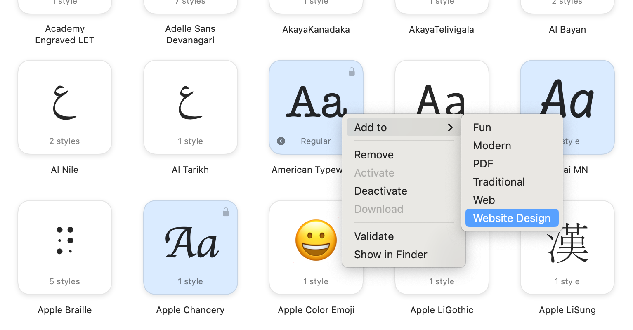The height and width of the screenshot is (330, 633).
Task: Click the highlighted Website Design option
Action: pyautogui.click(x=512, y=218)
